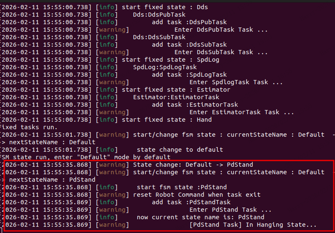Click the "reset Robot Command when task exit" warning
The width and height of the screenshot is (335, 233).
196,195
